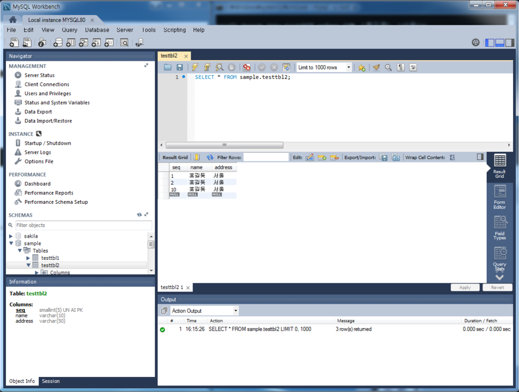Stop query execution hand icon

(x=232, y=67)
